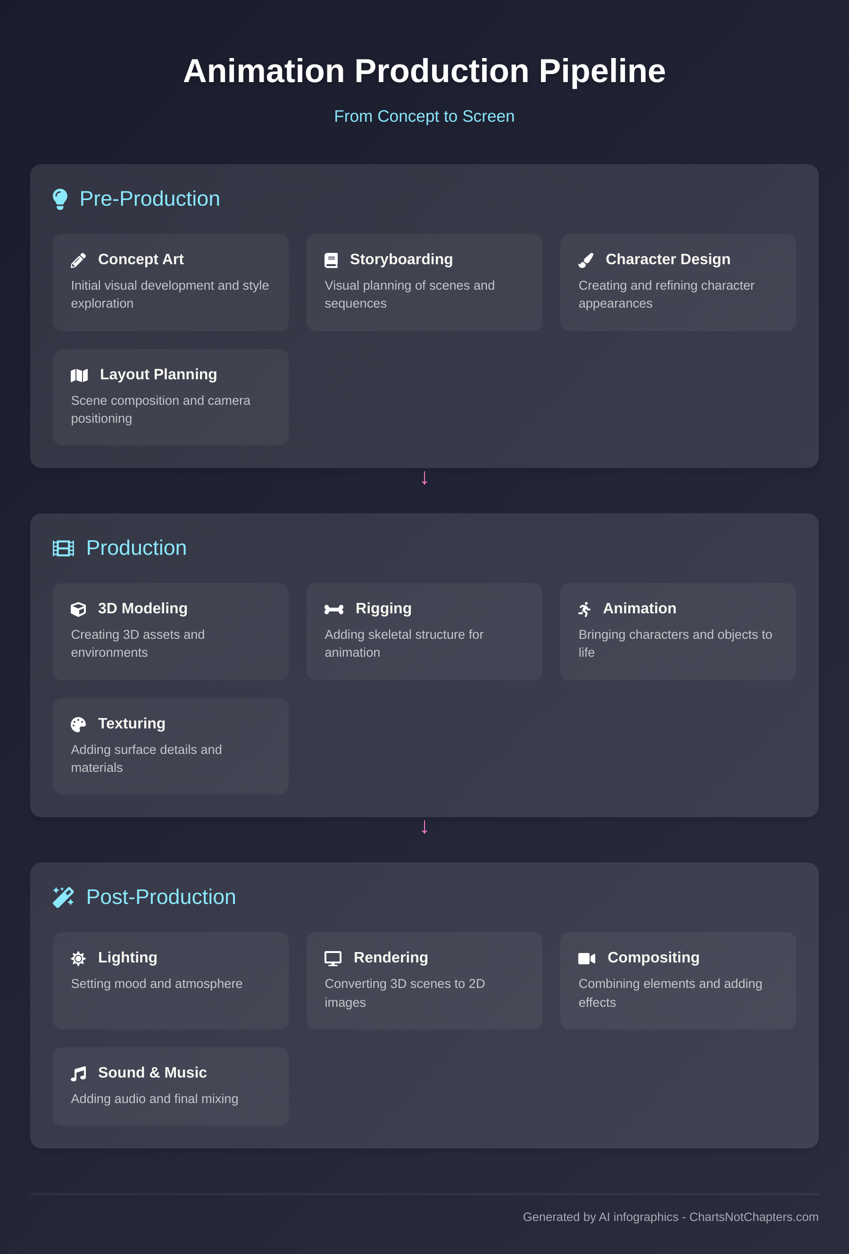This screenshot has height=1254, width=849.
Task: Expand the arrow below Pre-Production section
Action: [424, 478]
